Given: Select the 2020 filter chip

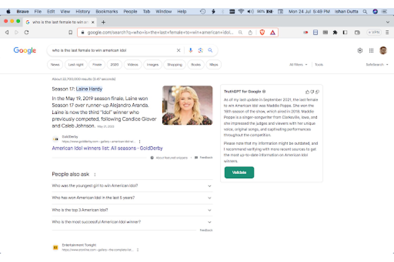Looking at the screenshot, I should 115,65.
